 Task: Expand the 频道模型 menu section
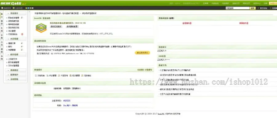point(16,71)
